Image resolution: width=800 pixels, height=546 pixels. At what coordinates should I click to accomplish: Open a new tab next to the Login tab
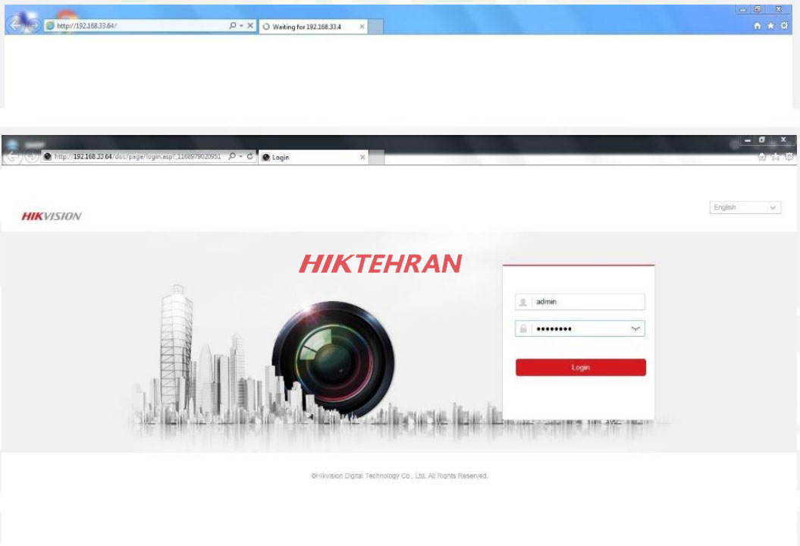[377, 157]
